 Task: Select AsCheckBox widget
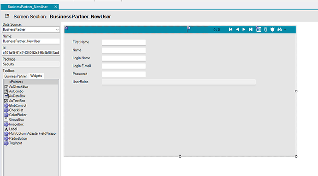(18, 86)
